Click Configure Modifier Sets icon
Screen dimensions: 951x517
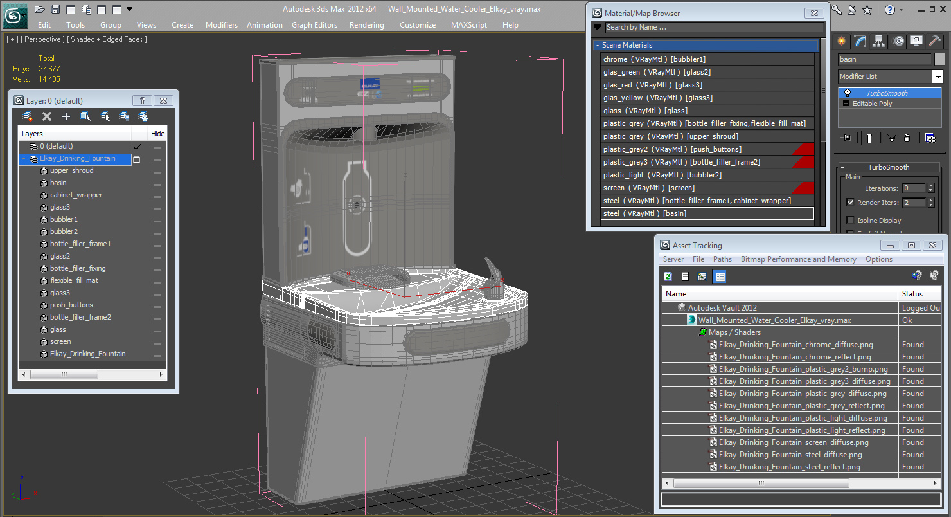pyautogui.click(x=929, y=138)
